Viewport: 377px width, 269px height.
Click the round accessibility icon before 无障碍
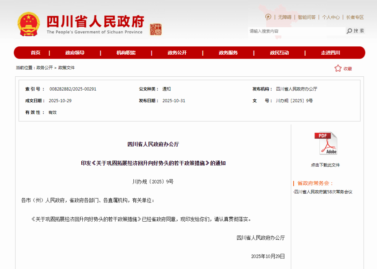click(268, 17)
